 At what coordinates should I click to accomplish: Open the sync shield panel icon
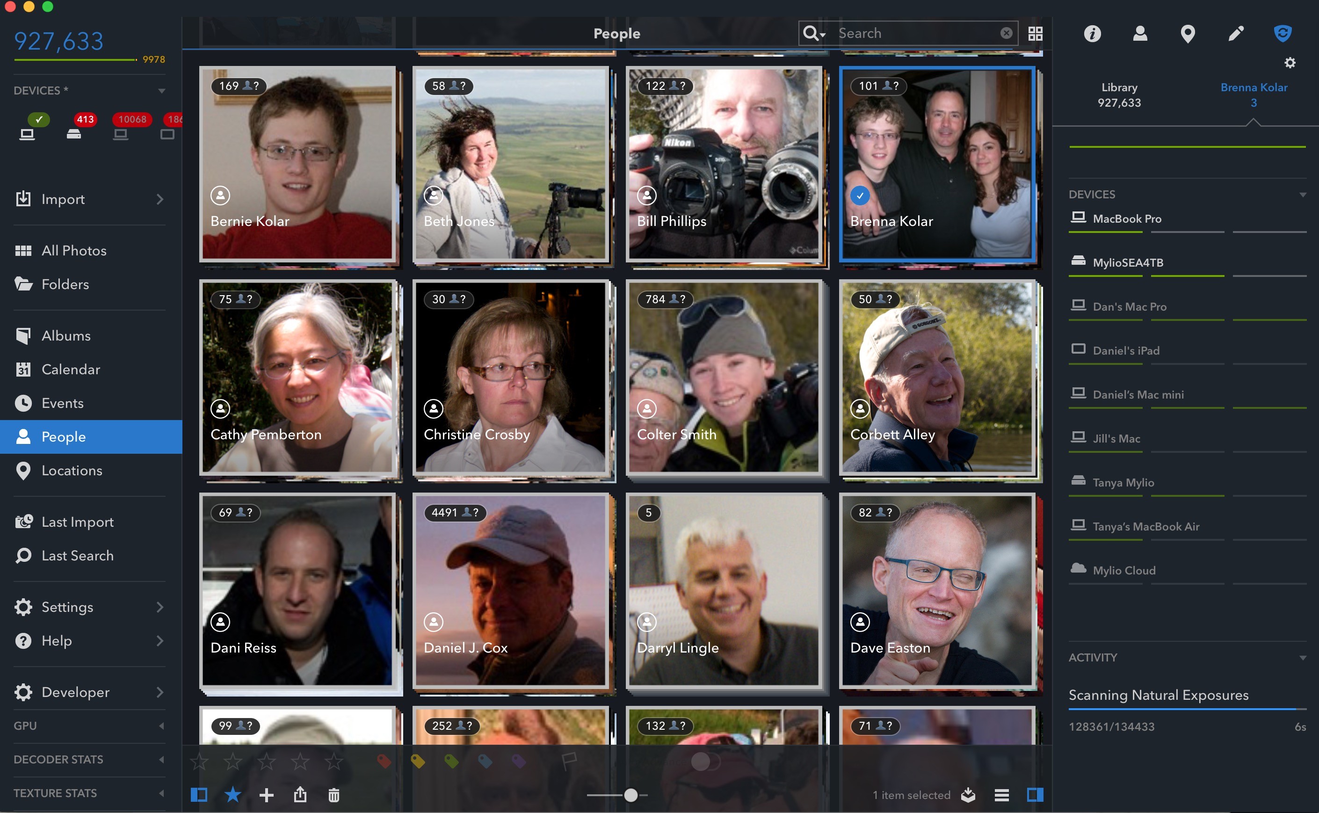pyautogui.click(x=1283, y=33)
